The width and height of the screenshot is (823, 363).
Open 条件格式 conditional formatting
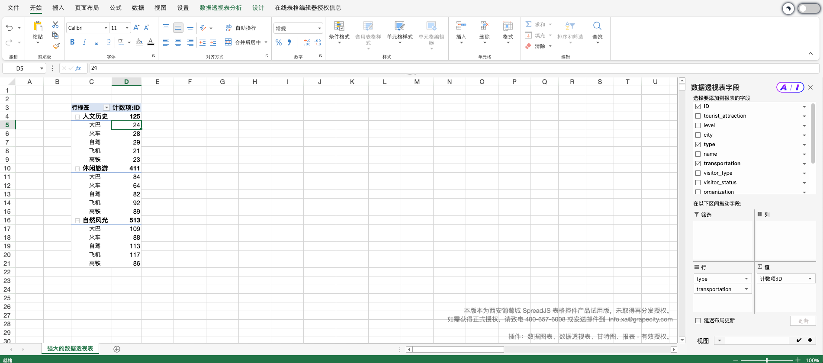click(x=339, y=32)
